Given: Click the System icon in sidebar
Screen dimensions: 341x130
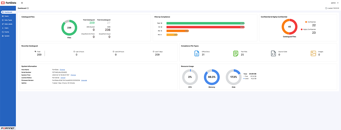Looking at the screenshot, I should (x=2, y=36).
